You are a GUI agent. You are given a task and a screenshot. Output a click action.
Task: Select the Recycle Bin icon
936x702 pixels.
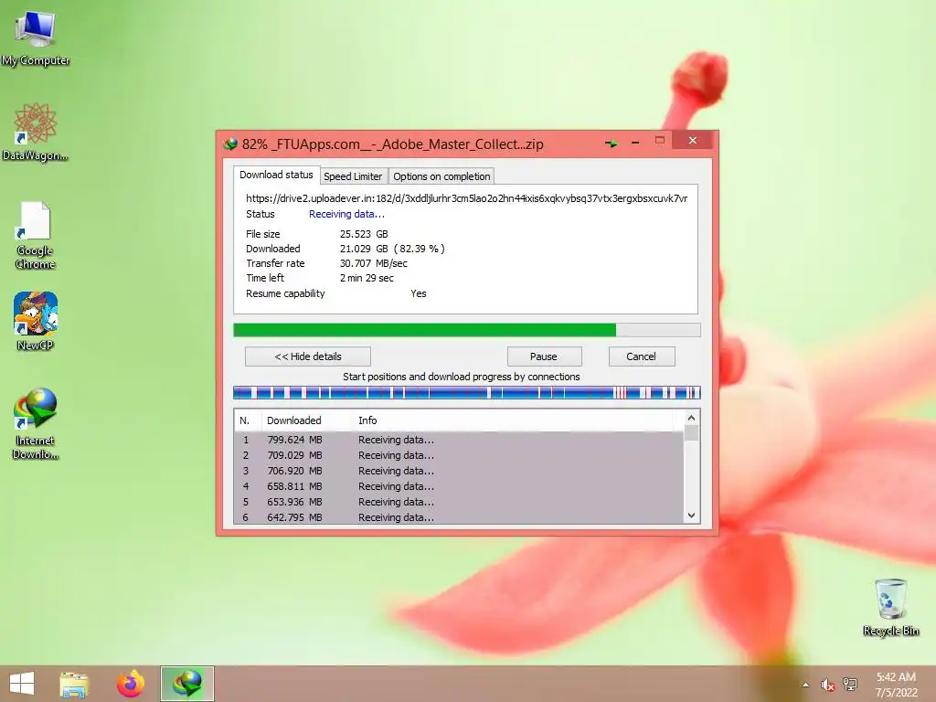tap(890, 607)
